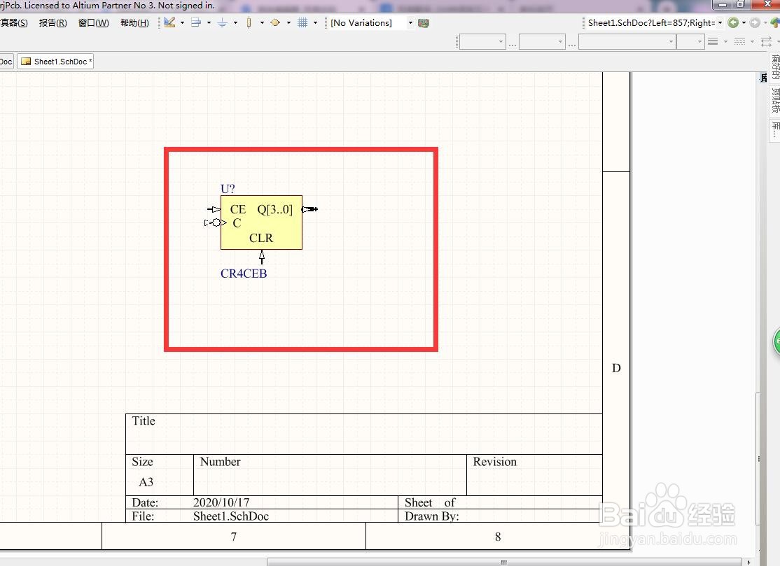Image resolution: width=780 pixels, height=566 pixels.
Task: Click the variants board icon beside No Variations
Action: pos(424,23)
